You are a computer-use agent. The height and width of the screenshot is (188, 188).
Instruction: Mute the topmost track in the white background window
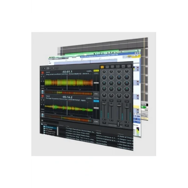pos(138,68)
